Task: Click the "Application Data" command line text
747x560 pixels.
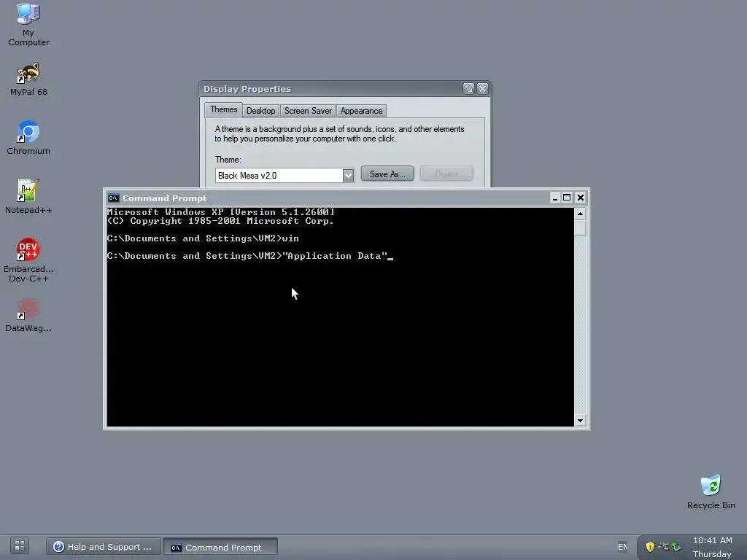Action: (335, 256)
